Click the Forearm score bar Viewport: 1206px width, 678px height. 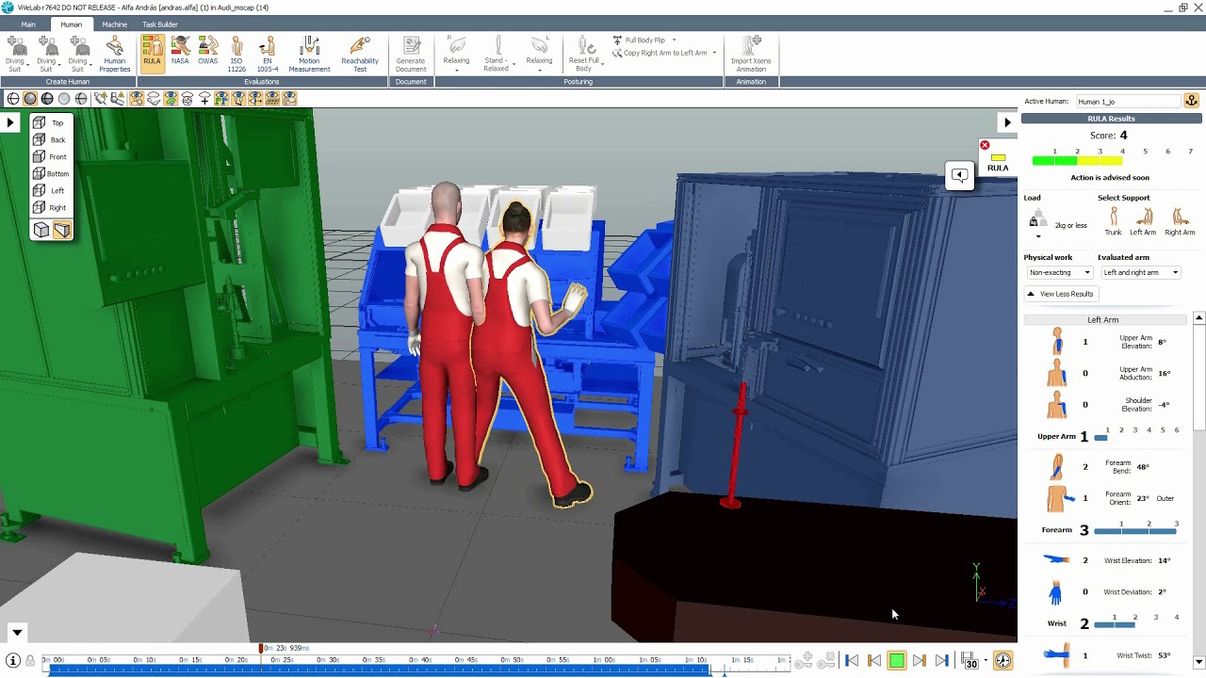coord(1135,531)
